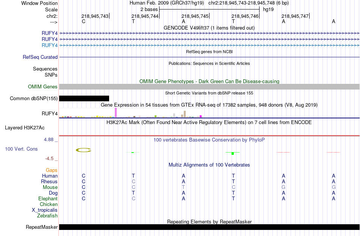
Task: Click the 4.88 PhyloP upper value
Action: tap(49, 140)
